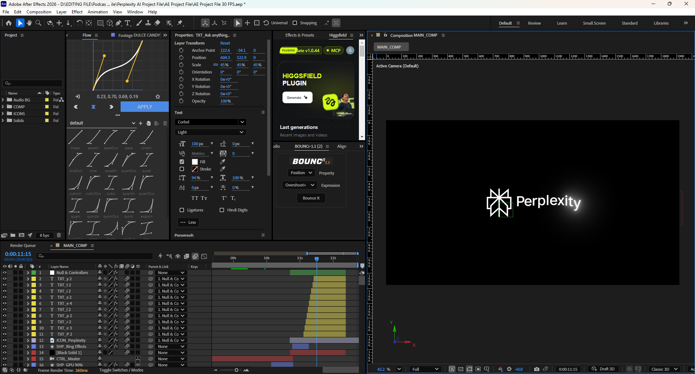The image size is (695, 374).
Task: Click Generate in Higgsfield plugin
Action: pyautogui.click(x=297, y=97)
